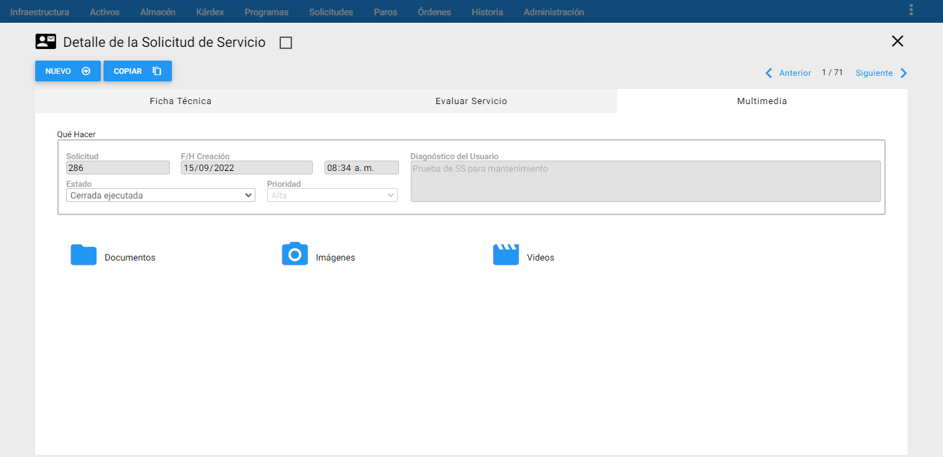Open the Documentos folder icon

point(84,254)
